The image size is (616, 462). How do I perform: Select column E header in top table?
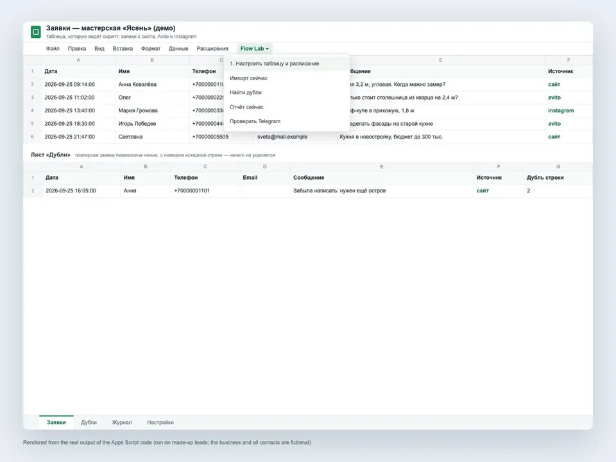tap(441, 60)
